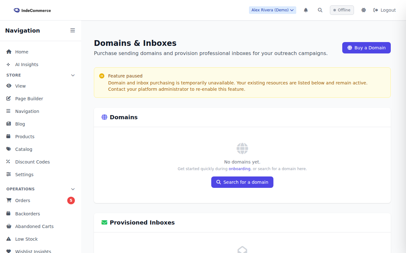Click the Backorders icon
The height and width of the screenshot is (253, 406).
tap(9, 214)
